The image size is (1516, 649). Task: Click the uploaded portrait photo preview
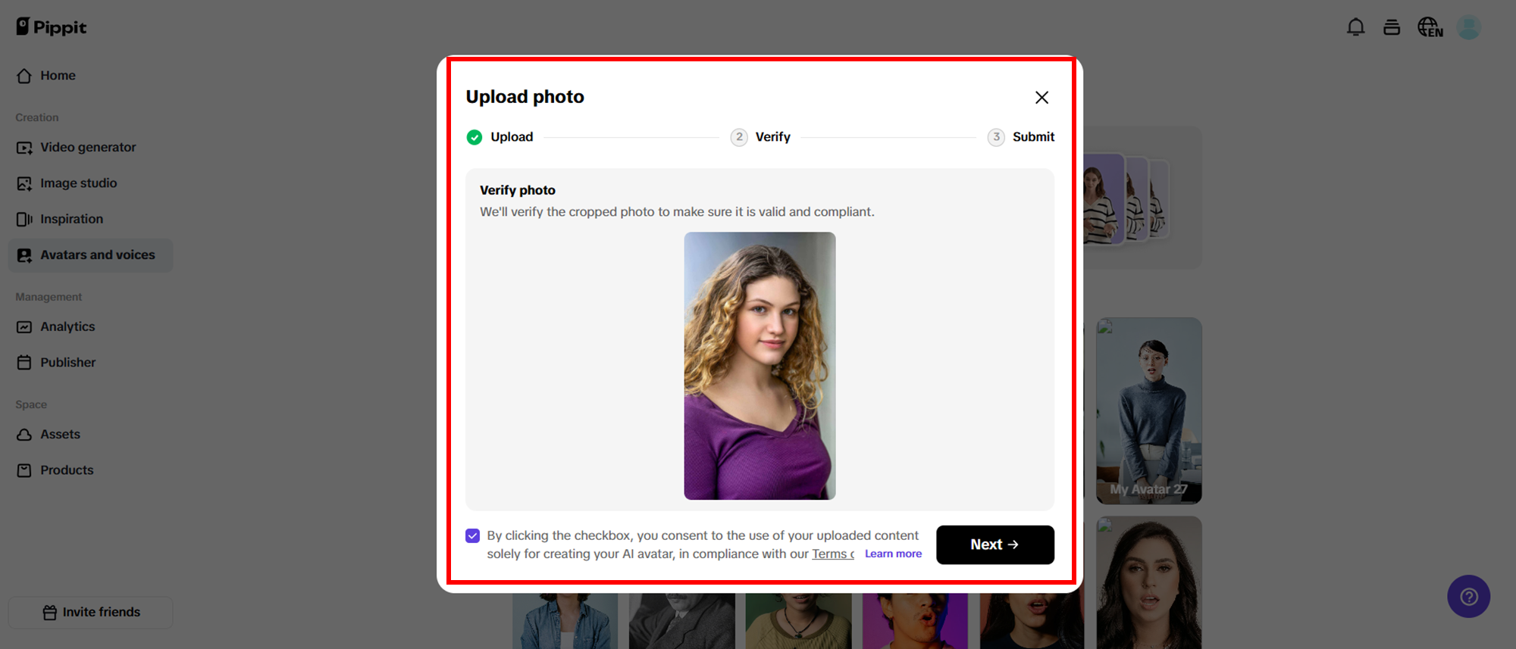(x=760, y=366)
